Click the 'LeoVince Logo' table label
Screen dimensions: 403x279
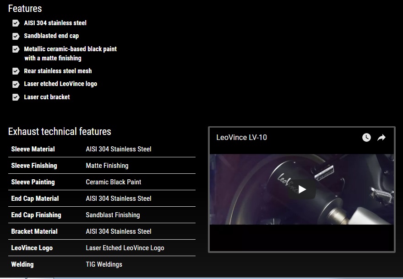(x=32, y=248)
